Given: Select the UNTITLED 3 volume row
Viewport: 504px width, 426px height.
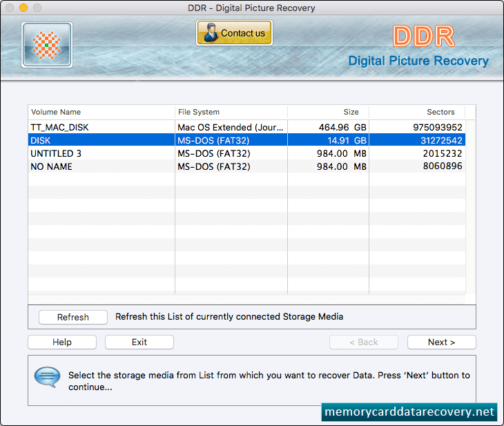Looking at the screenshot, I should click(x=246, y=153).
